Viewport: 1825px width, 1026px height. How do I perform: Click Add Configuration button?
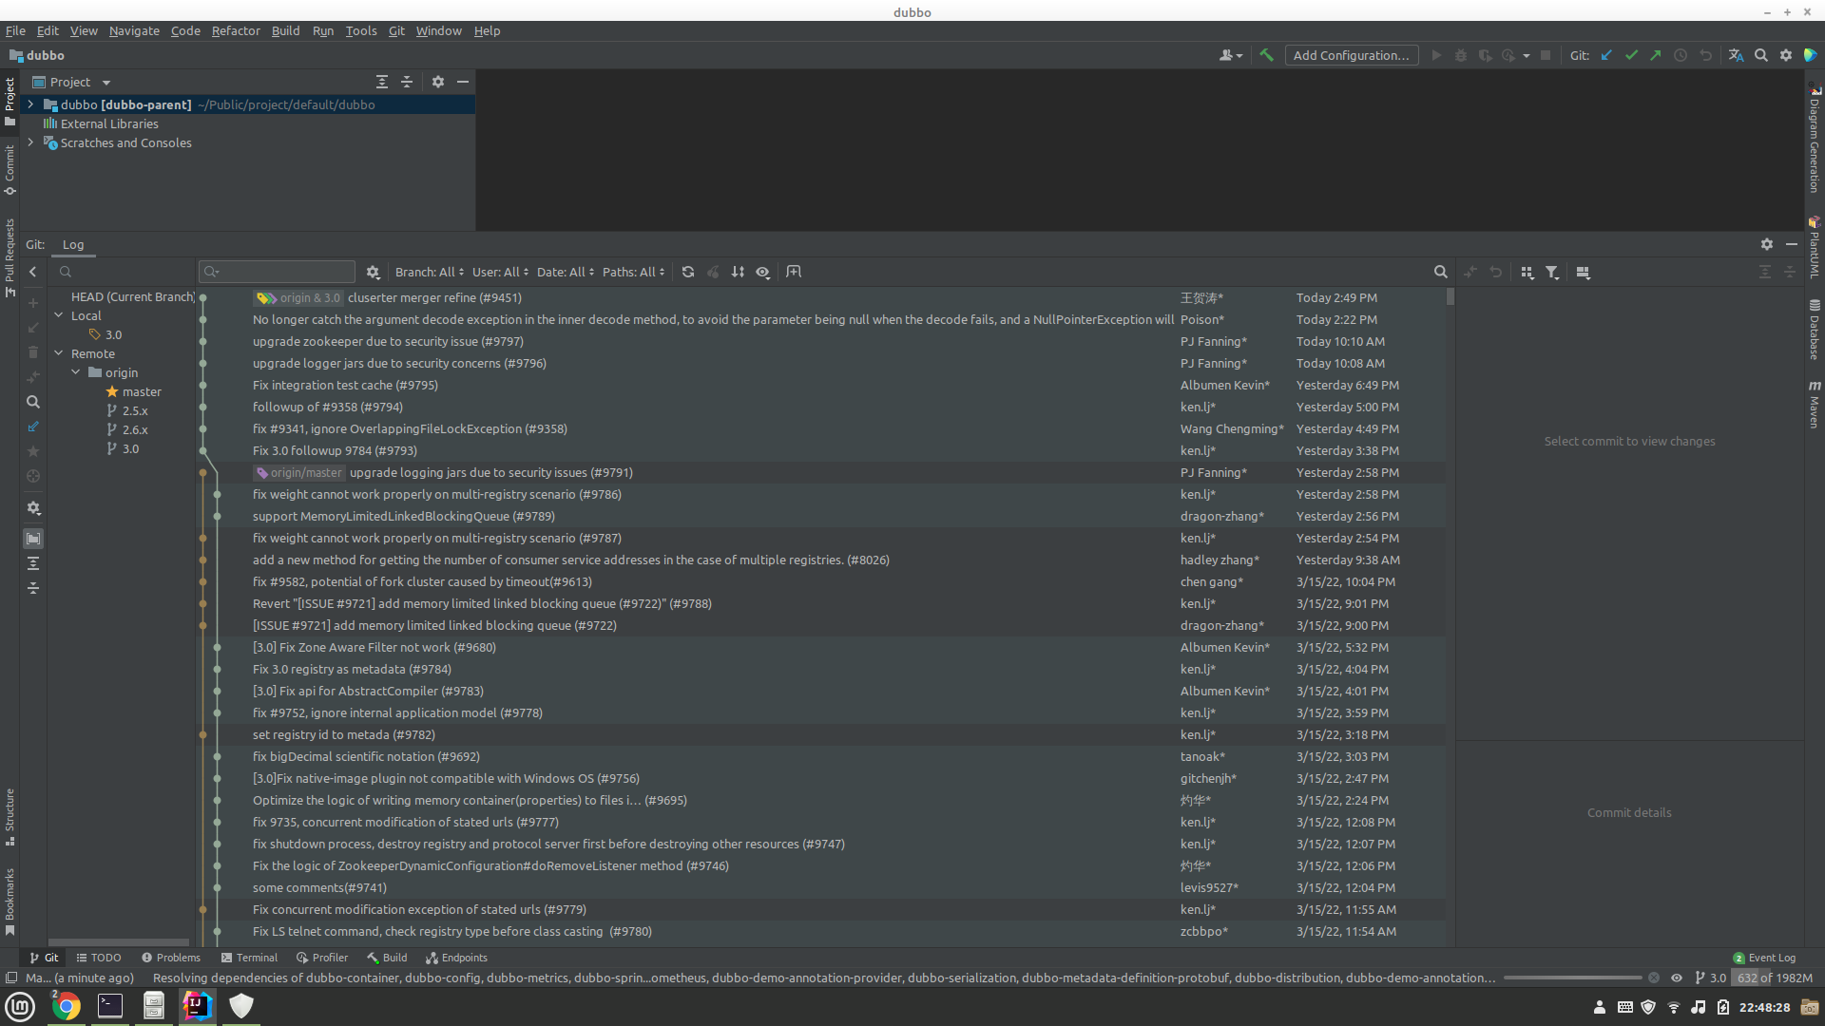point(1352,55)
